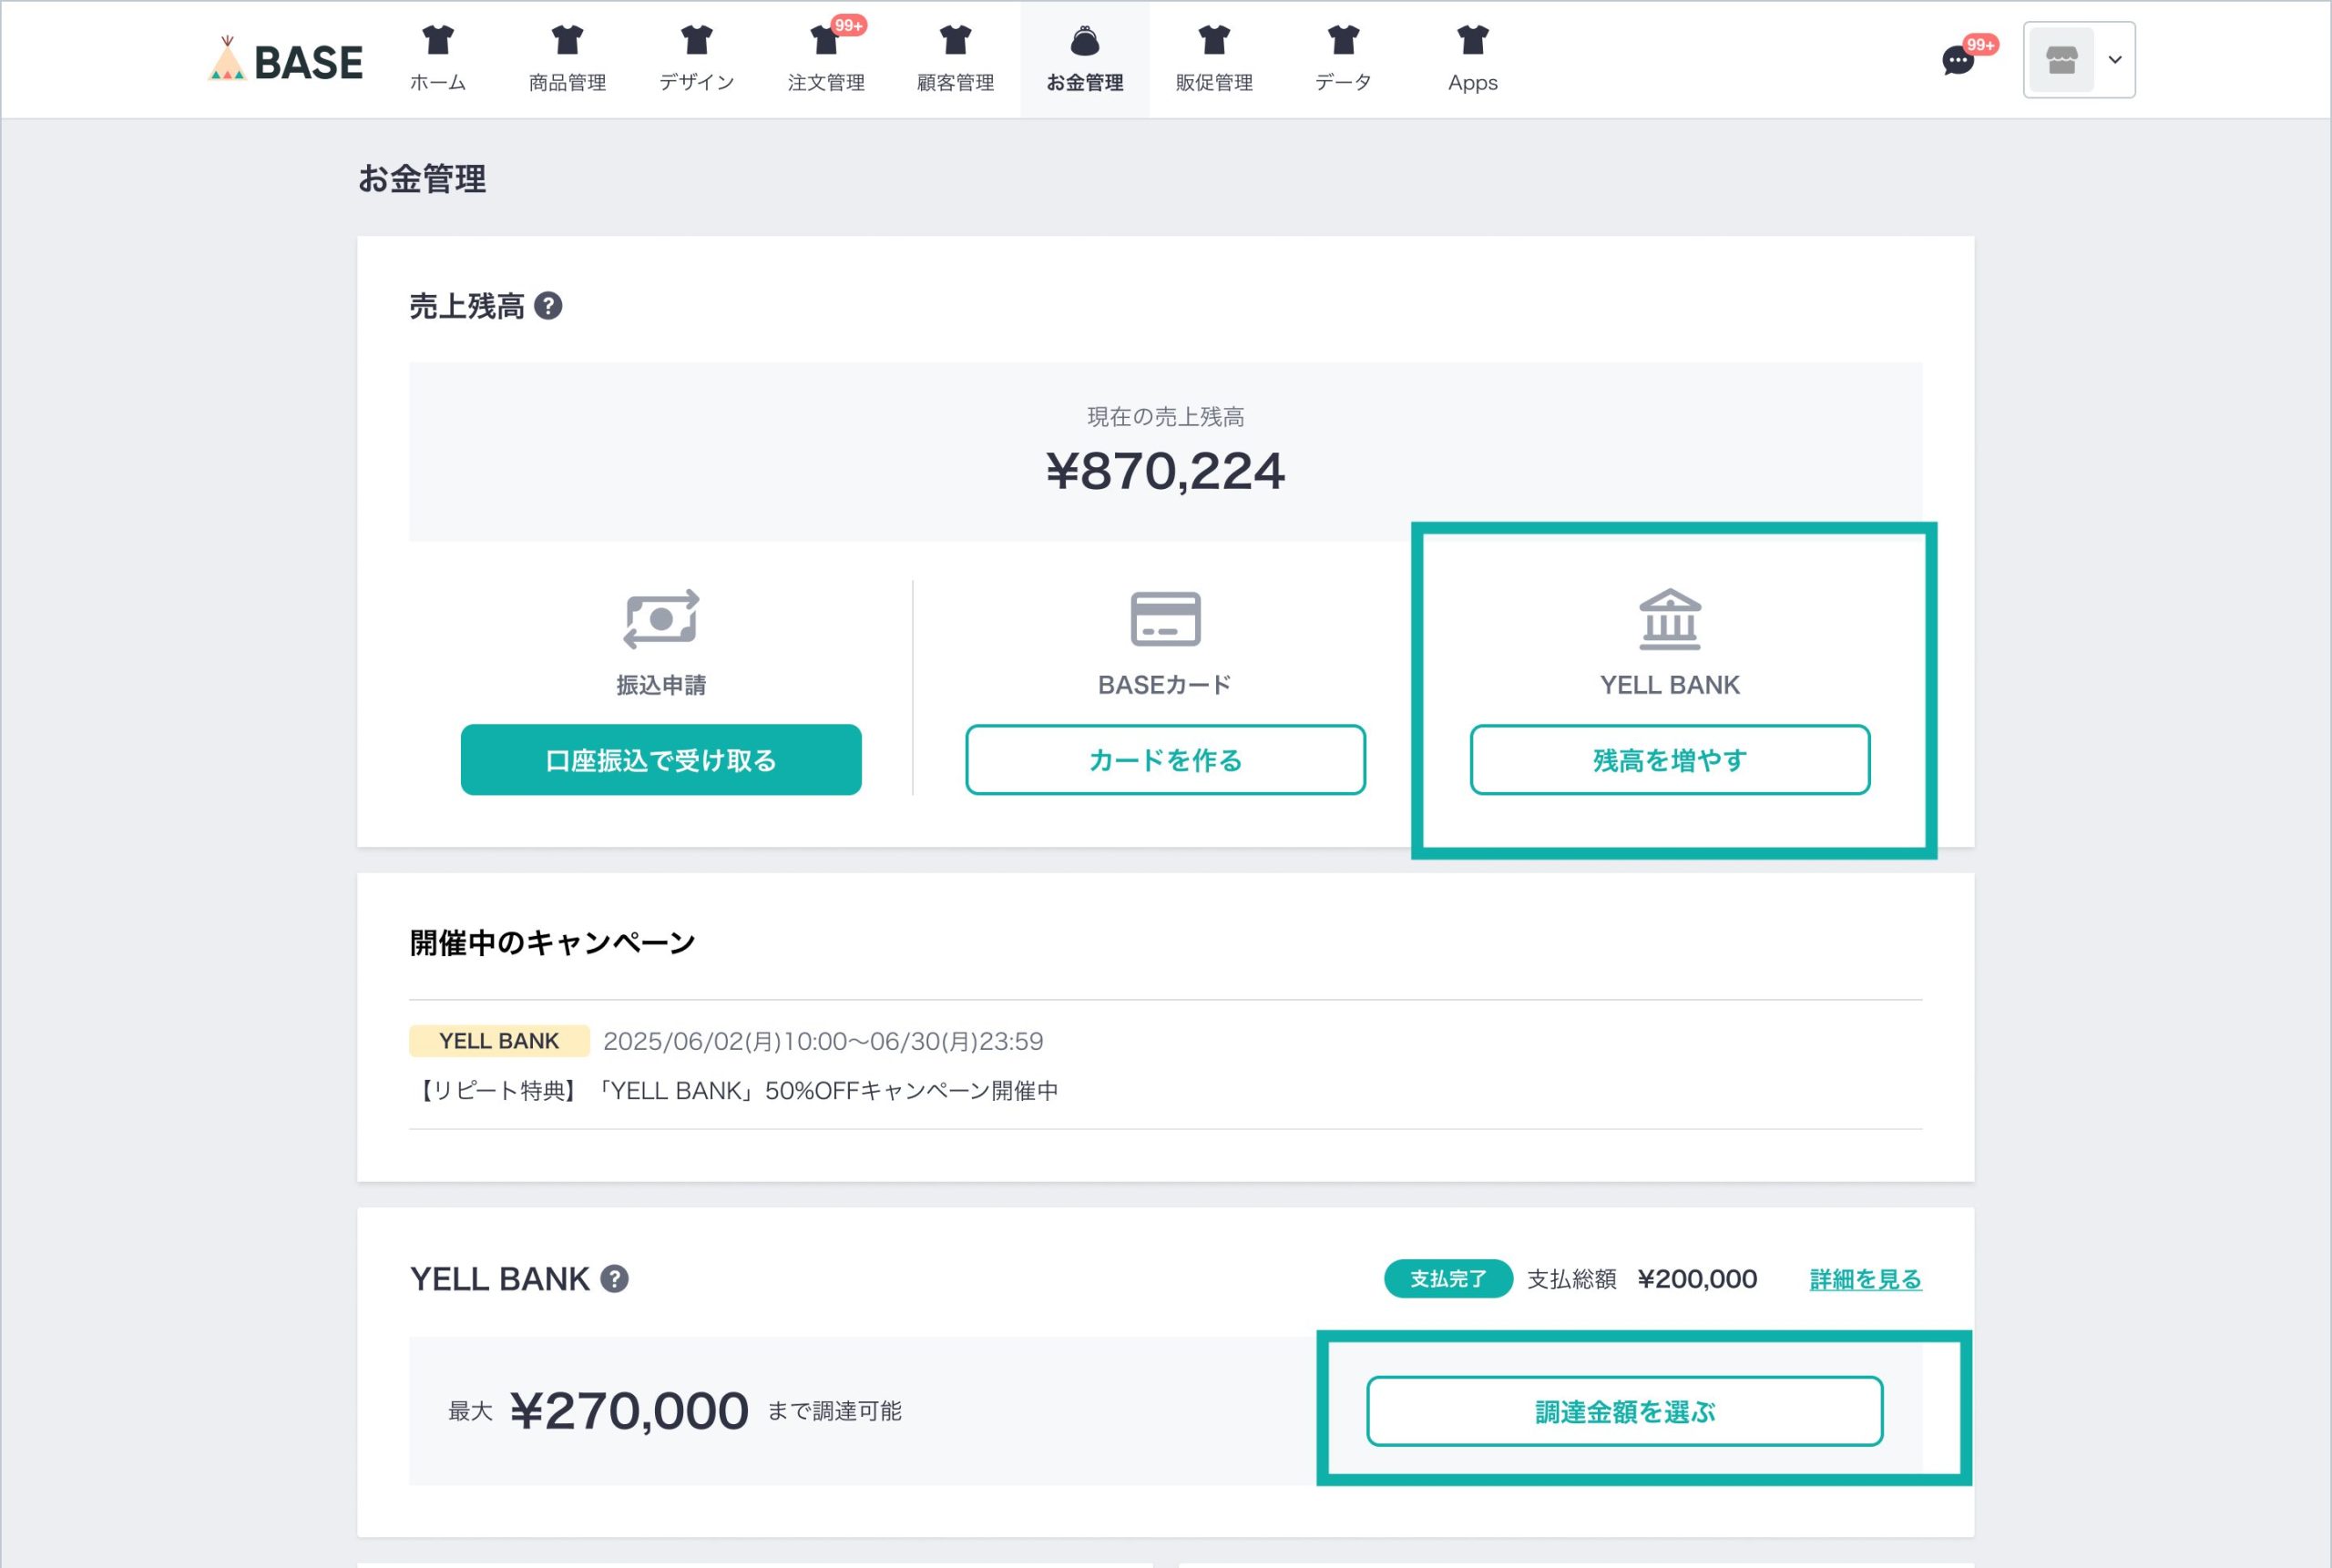Click the YELL BANK bank building icon
Screen dimensions: 2332x1568
click(x=1670, y=619)
